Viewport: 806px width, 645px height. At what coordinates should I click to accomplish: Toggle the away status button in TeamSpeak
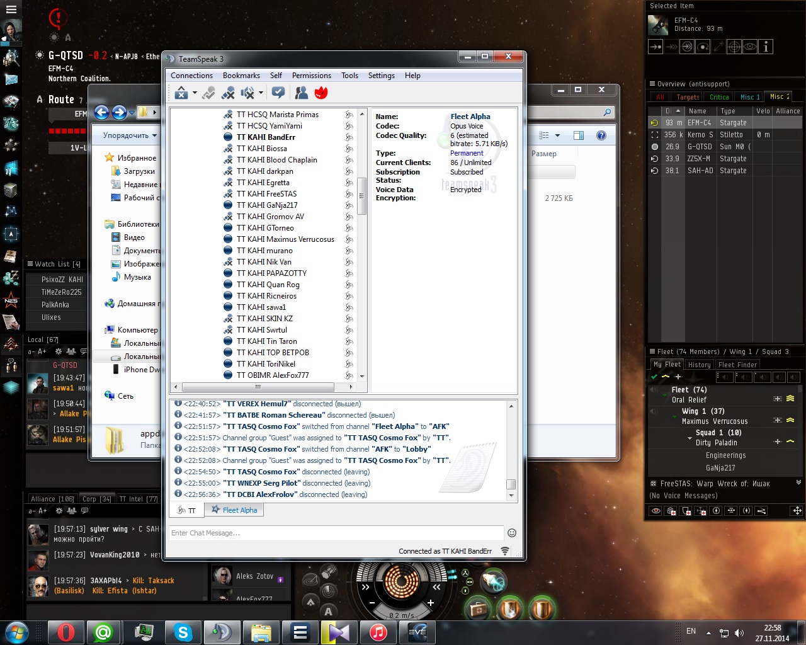(181, 93)
